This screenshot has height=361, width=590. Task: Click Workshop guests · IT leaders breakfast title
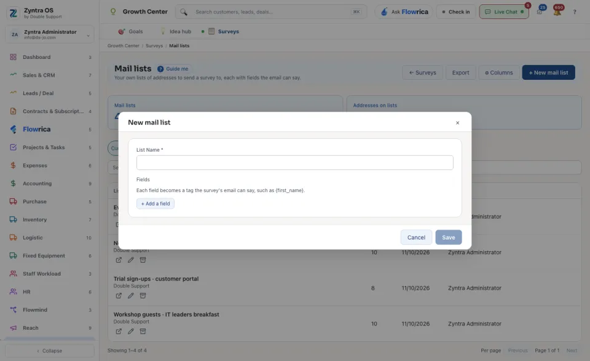[x=167, y=315]
